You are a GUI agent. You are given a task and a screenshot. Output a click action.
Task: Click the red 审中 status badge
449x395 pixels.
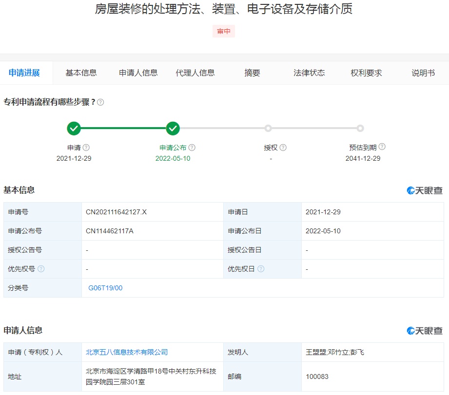point(224,31)
